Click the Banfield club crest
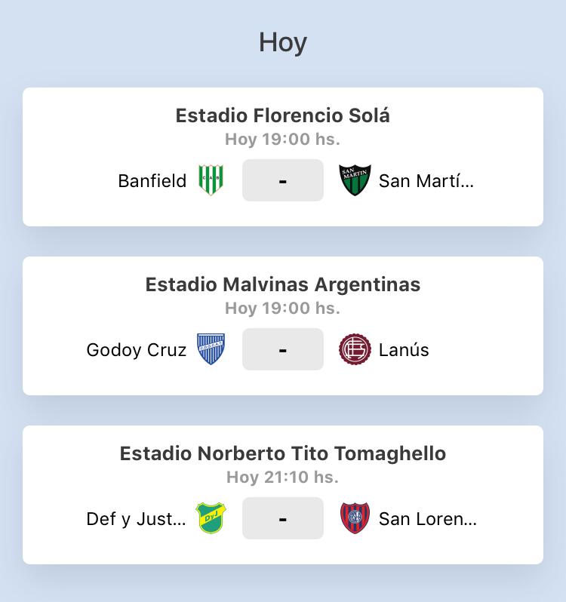This screenshot has height=602, width=566. click(211, 180)
